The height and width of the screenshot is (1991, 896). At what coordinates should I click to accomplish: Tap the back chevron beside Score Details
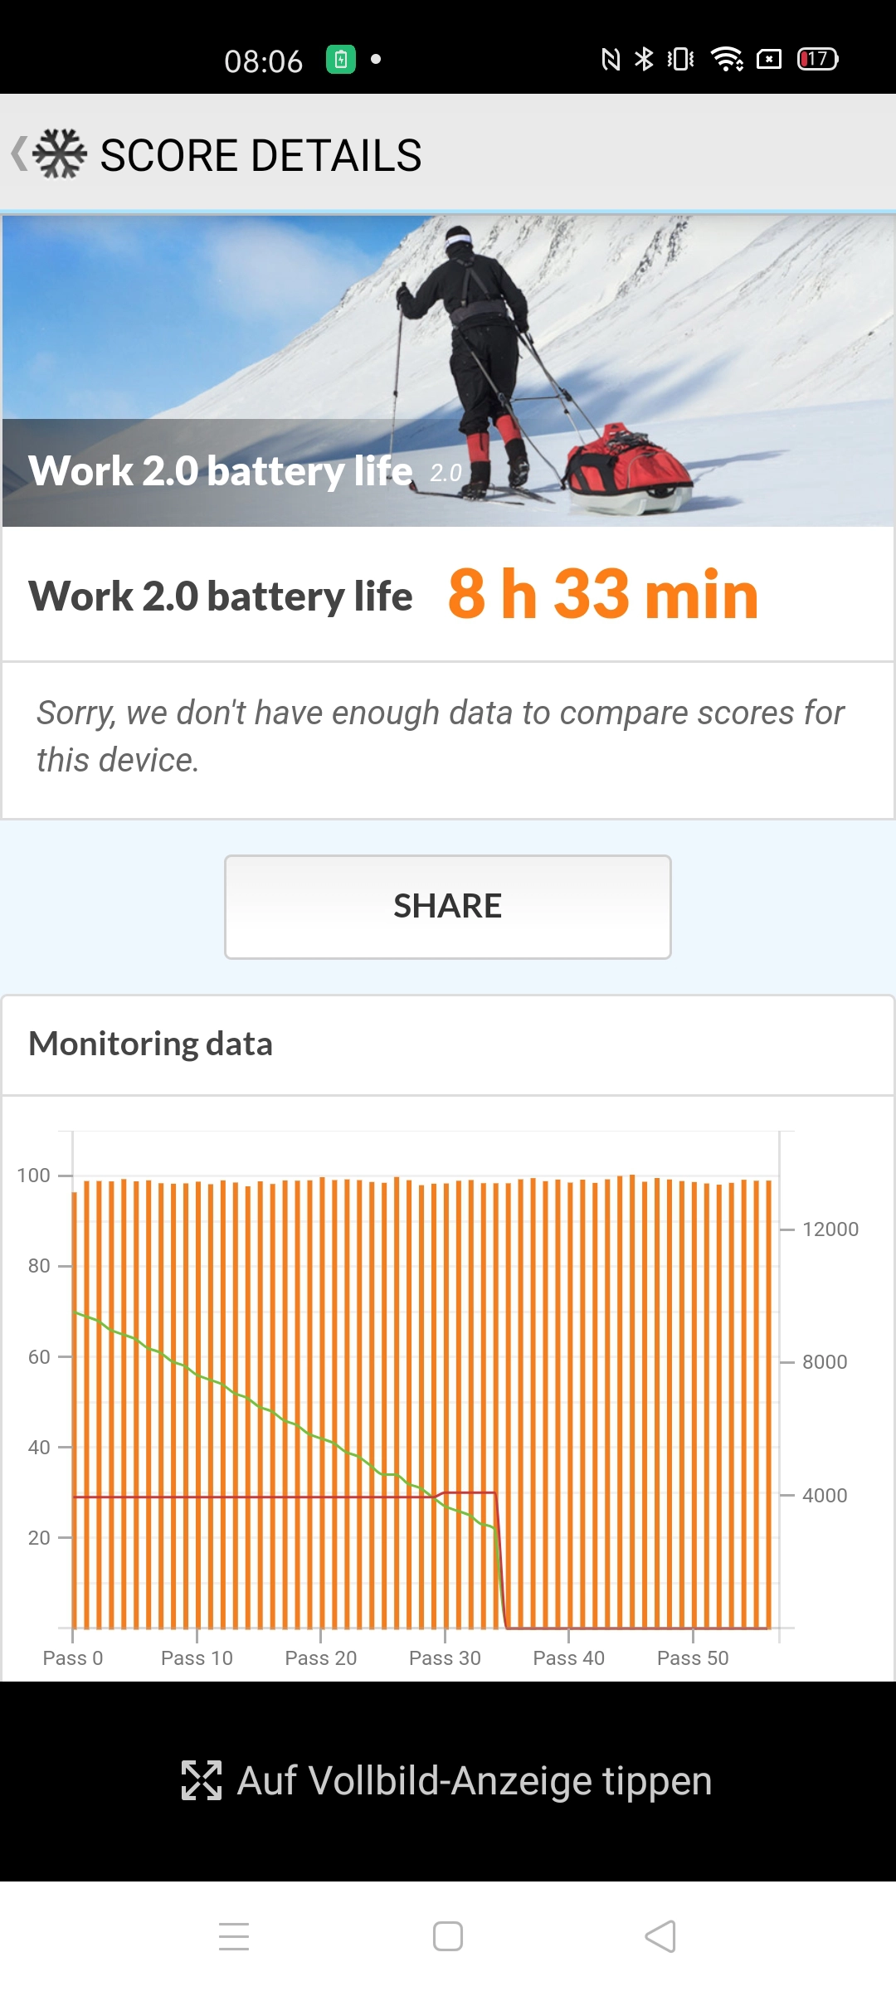[x=19, y=154]
